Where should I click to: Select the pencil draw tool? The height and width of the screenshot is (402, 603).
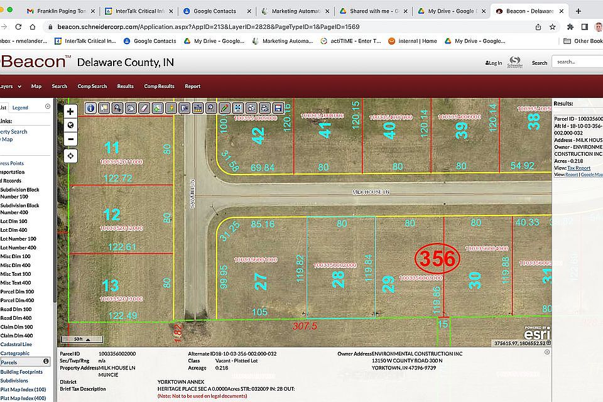coord(225,107)
